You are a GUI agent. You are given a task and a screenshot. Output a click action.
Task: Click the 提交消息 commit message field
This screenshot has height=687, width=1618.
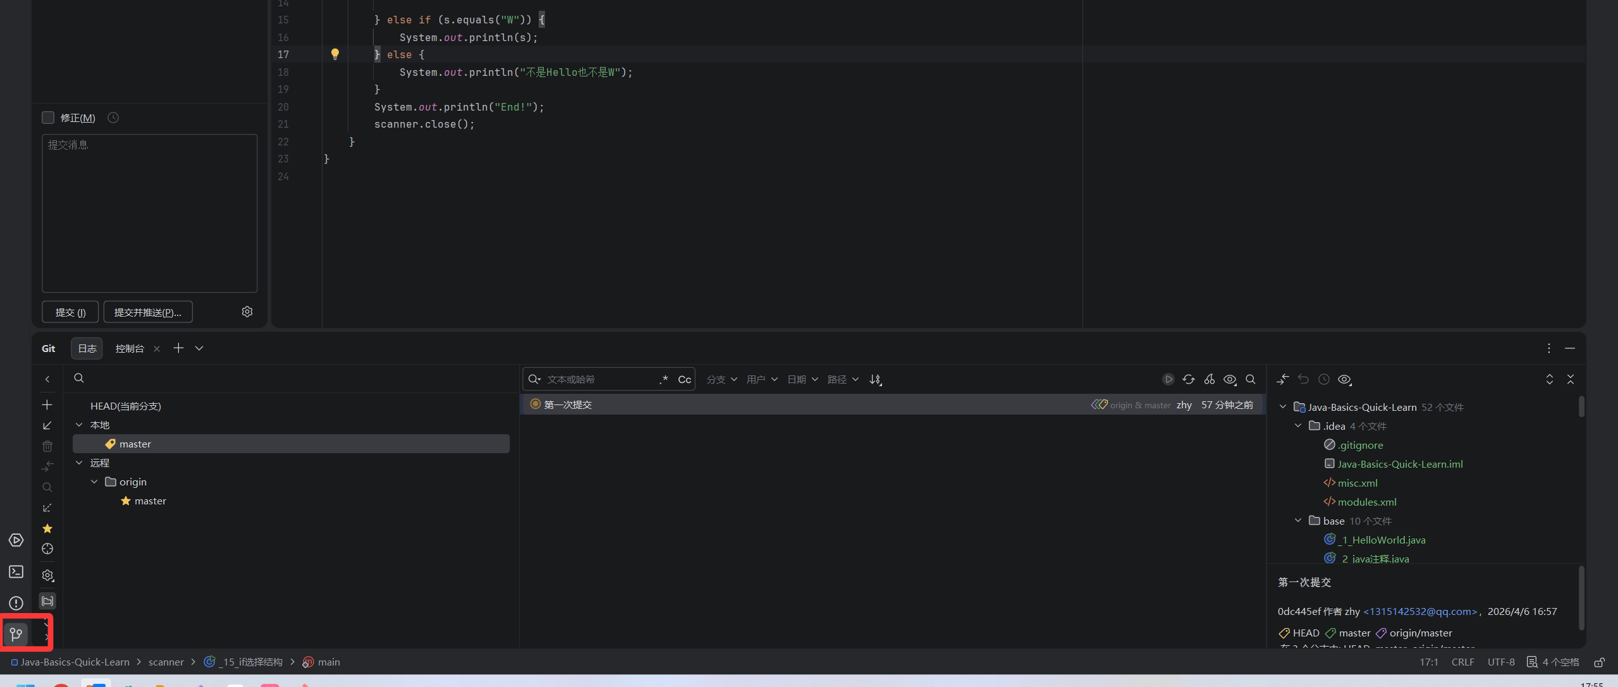point(150,213)
